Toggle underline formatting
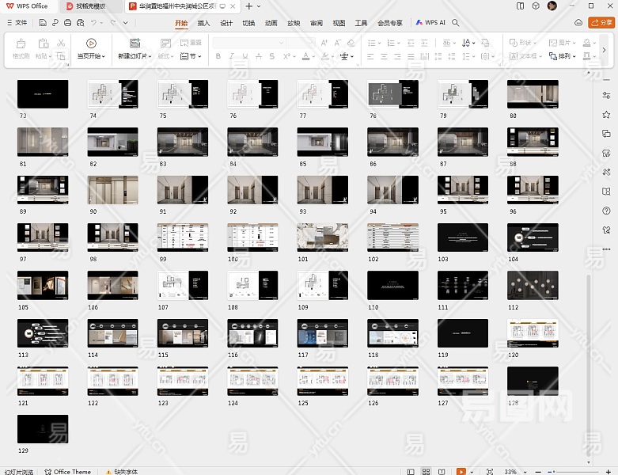 click(245, 56)
